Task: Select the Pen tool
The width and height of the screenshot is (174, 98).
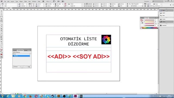Action: (x=1, y=25)
